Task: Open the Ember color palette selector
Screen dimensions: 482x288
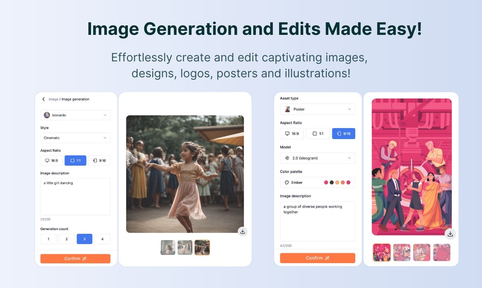Action: 318,182
